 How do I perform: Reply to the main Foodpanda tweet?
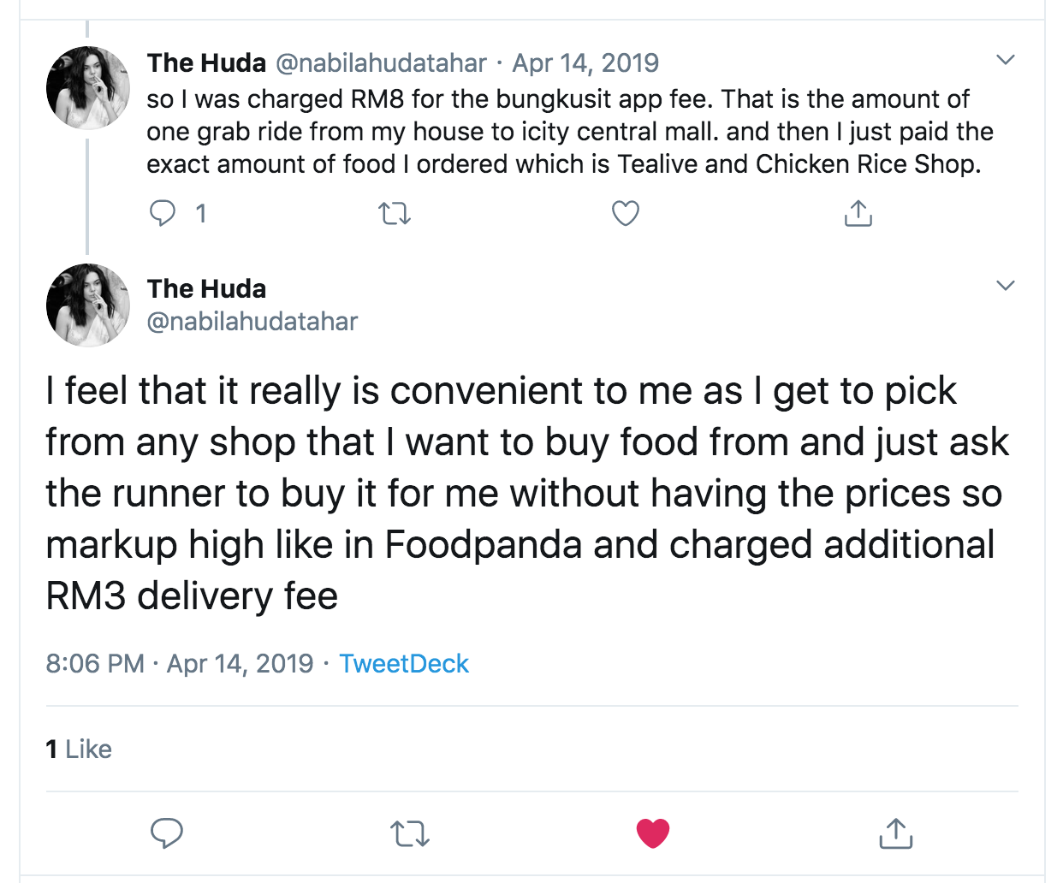pos(167,833)
